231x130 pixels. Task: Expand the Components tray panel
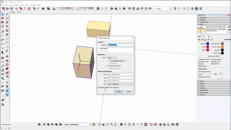click(214, 22)
